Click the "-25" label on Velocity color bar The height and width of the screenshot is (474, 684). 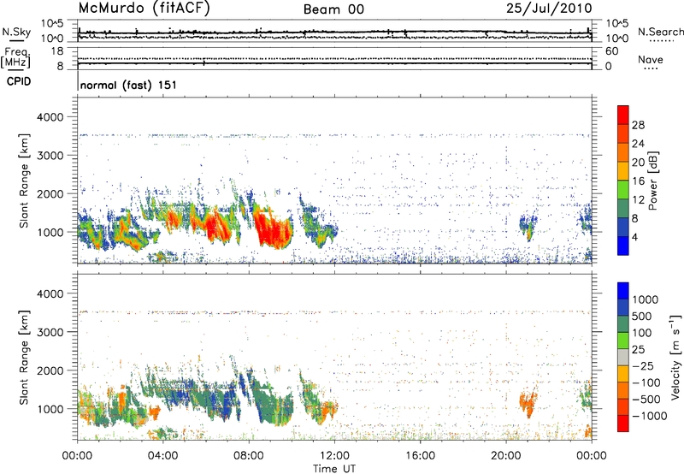[643, 366]
